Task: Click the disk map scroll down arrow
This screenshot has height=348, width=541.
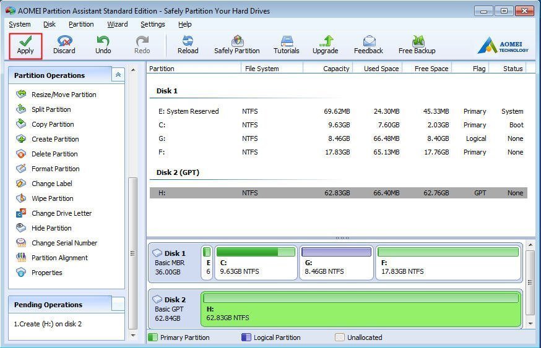Action: point(530,324)
